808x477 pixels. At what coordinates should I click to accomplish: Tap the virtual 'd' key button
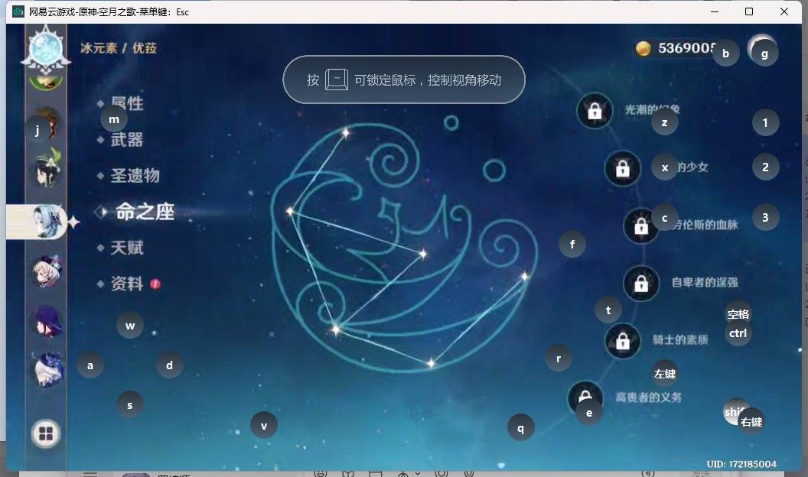coord(170,365)
